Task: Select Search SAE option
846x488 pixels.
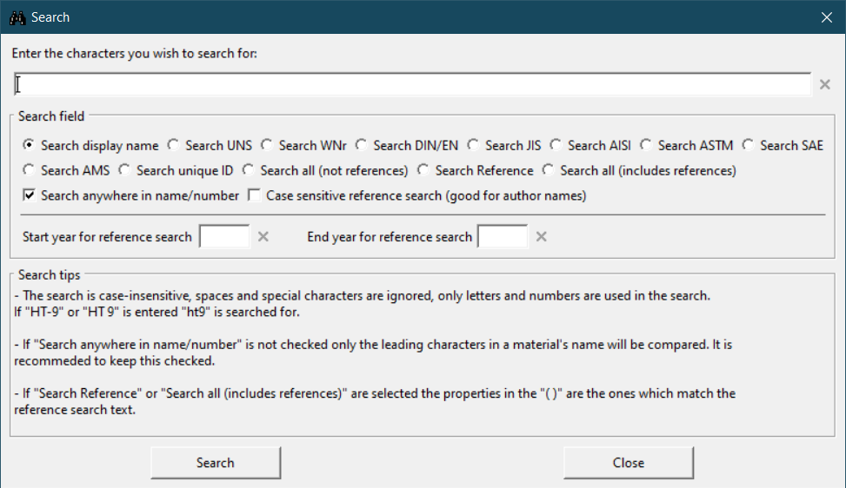Action: 749,146
